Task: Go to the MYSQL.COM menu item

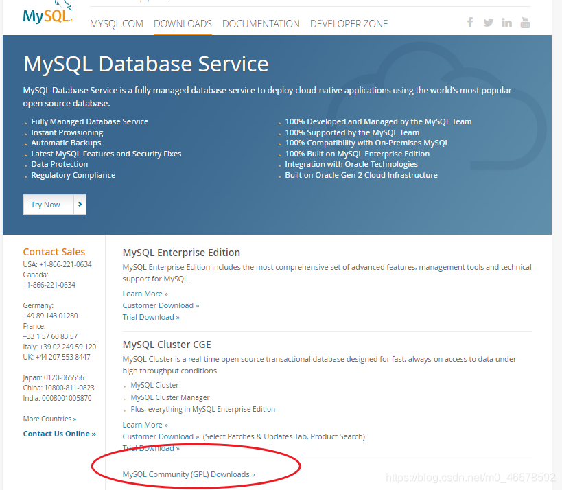Action: point(117,23)
